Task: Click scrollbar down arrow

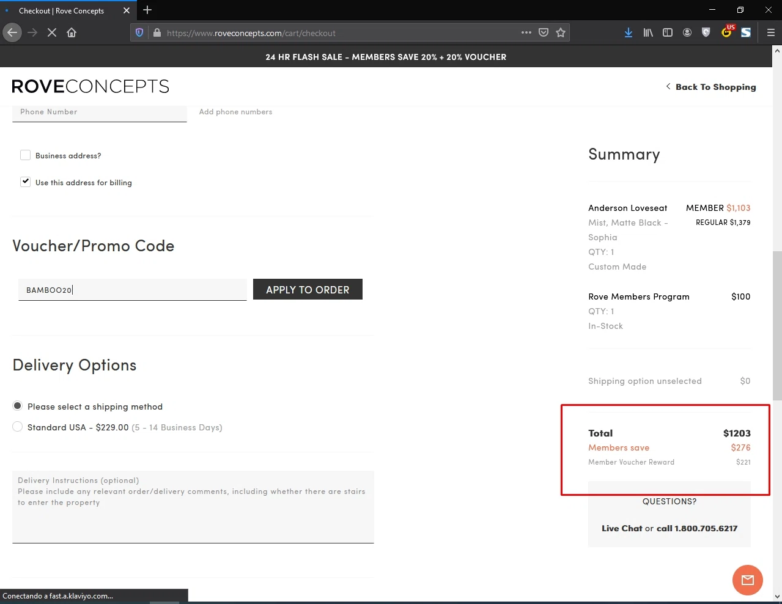Action: pyautogui.click(x=777, y=597)
